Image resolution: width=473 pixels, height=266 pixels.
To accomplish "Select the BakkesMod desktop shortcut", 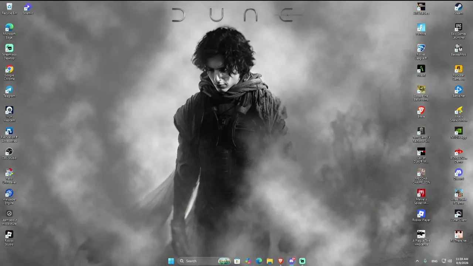I will [459, 50].
